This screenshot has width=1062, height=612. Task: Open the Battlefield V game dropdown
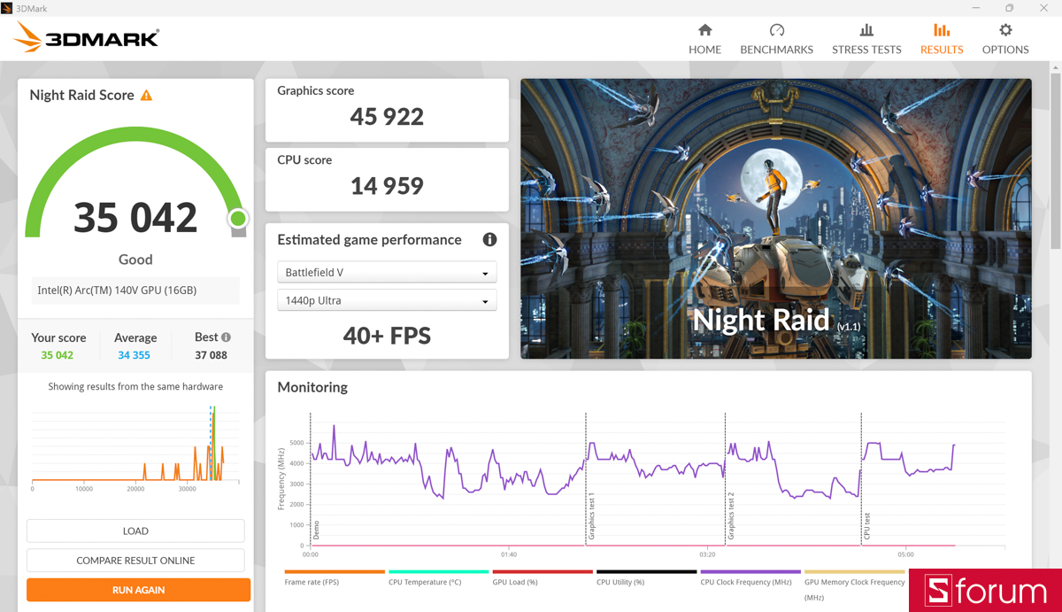(387, 273)
